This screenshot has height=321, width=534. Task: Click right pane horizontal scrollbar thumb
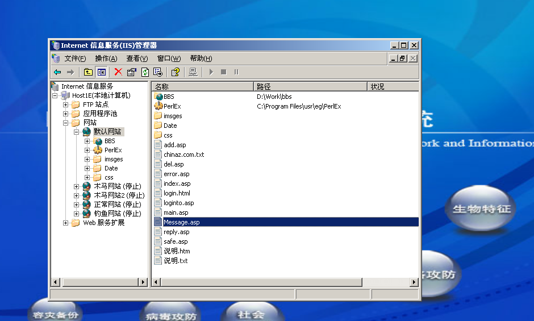[261, 282]
